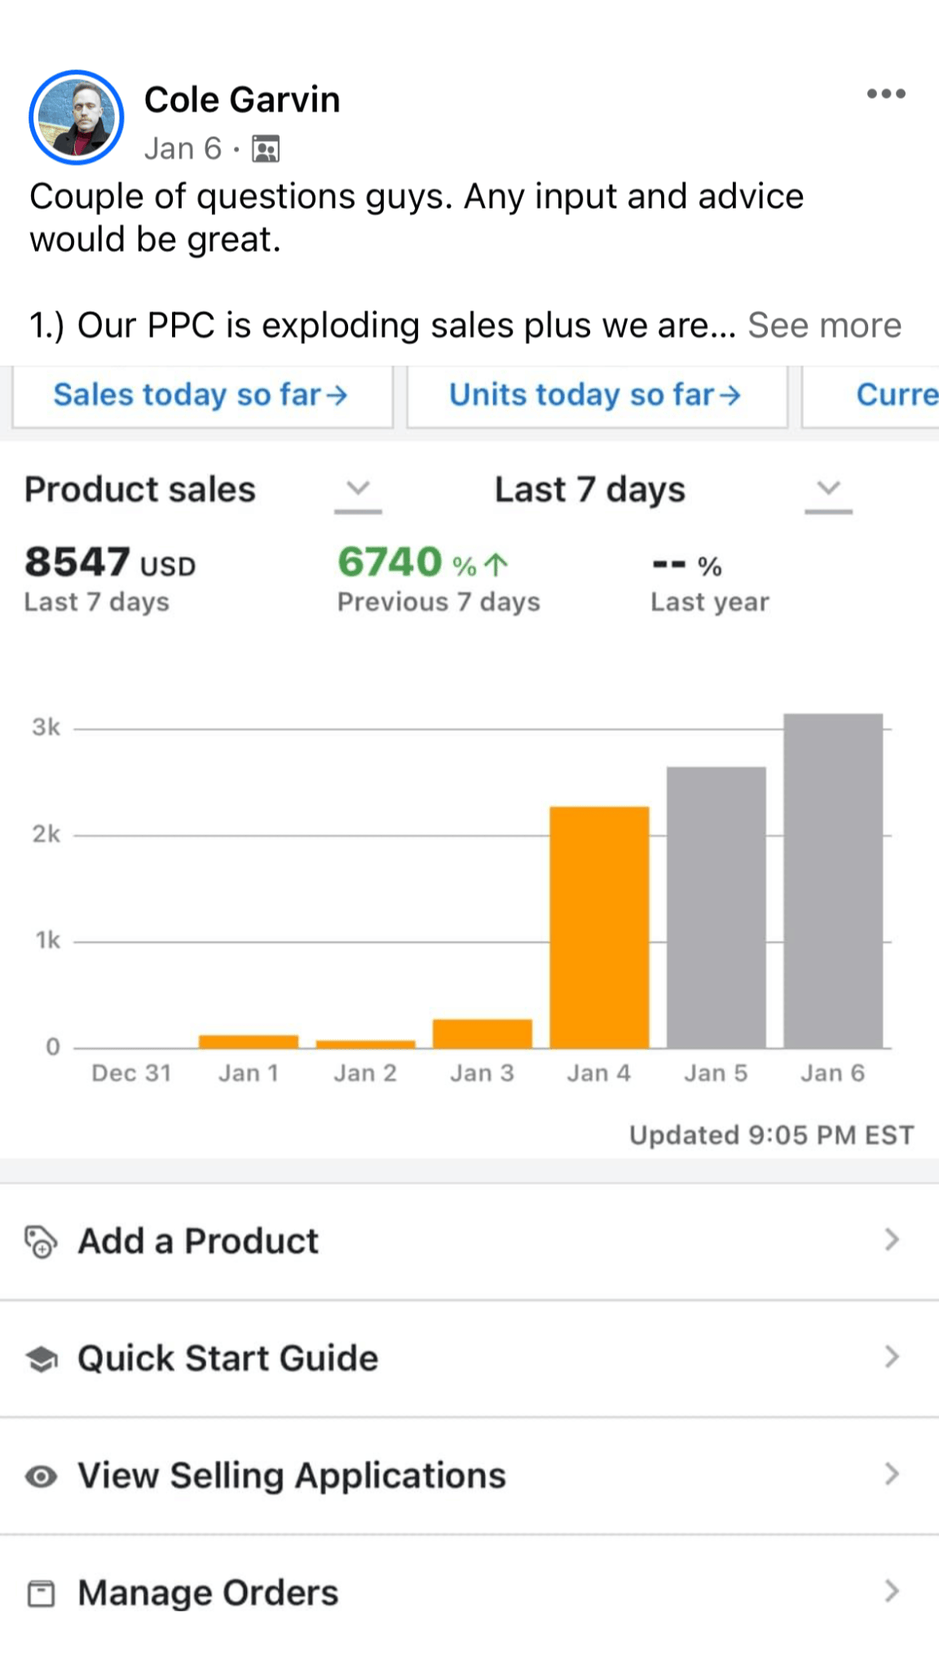Click the Quick Start Guide graduation cap icon
This screenshot has width=939, height=1669.
pos(42,1359)
